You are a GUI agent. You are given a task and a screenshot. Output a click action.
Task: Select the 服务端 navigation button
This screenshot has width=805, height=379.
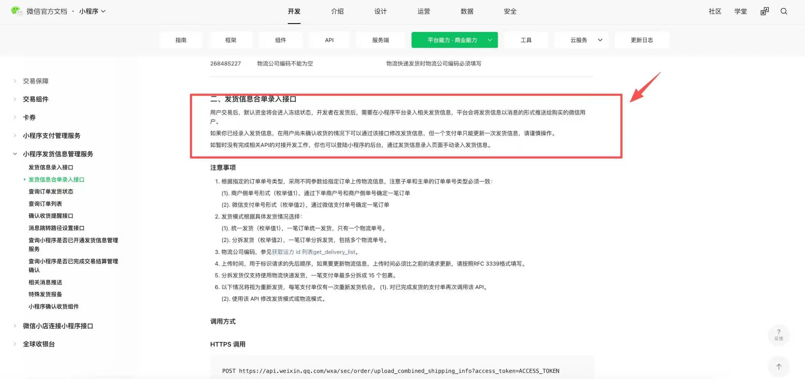point(380,40)
